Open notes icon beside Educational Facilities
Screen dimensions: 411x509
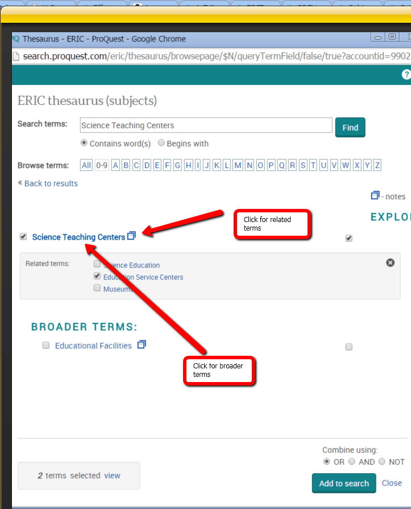coord(142,344)
